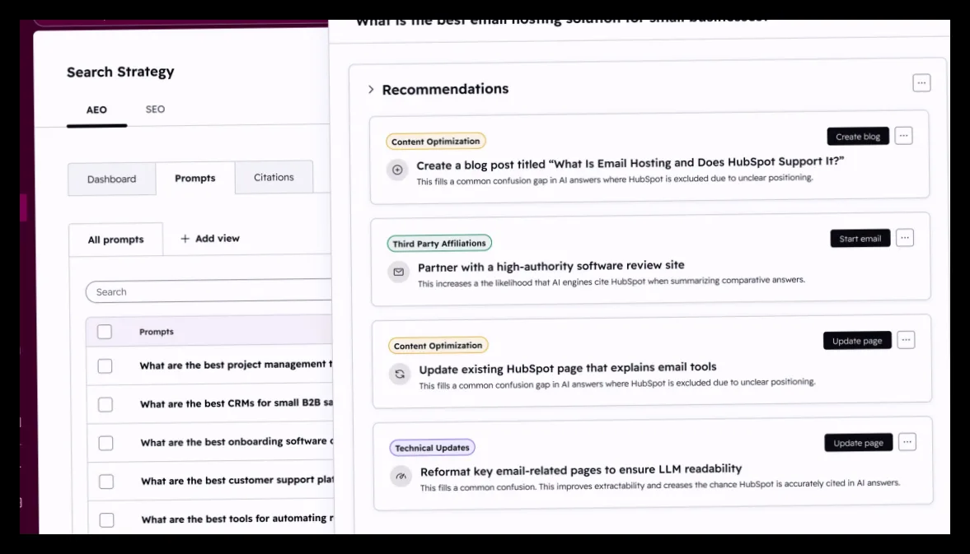Open more options for Reformat key email-related pages card

907,441
